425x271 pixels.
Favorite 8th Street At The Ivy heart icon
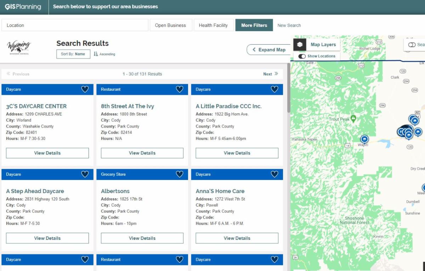(180, 89)
